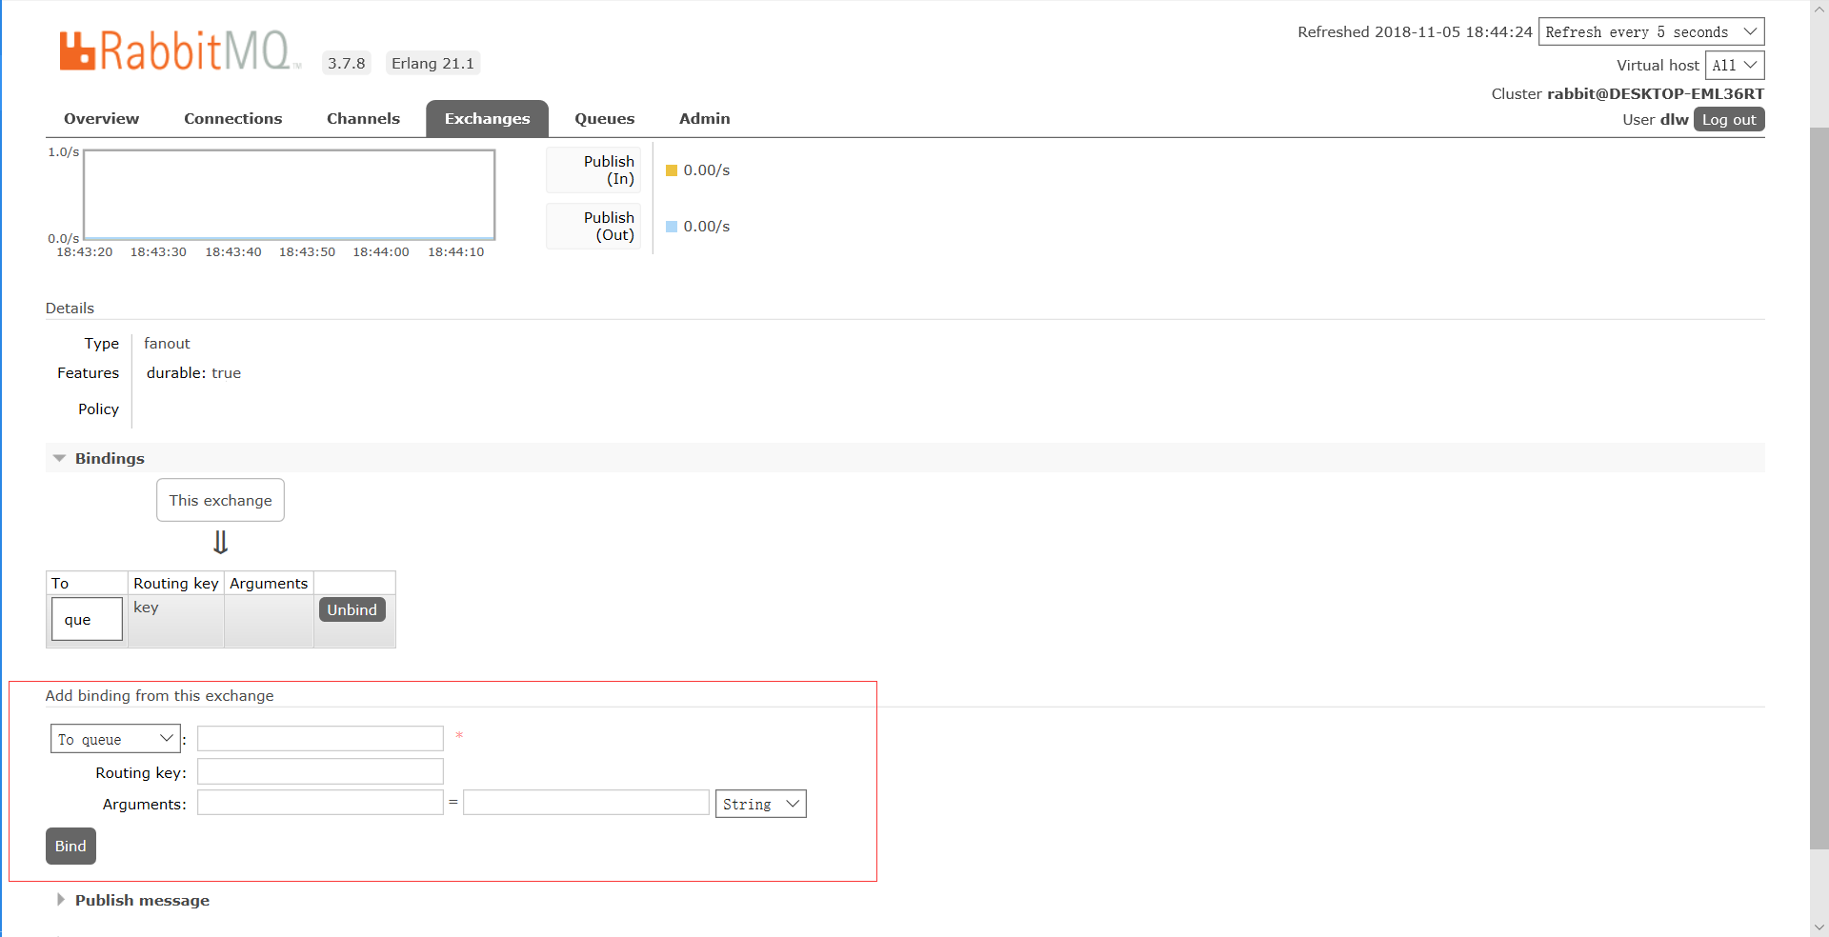
Task: Click the routing key value 'key'
Action: point(146,608)
